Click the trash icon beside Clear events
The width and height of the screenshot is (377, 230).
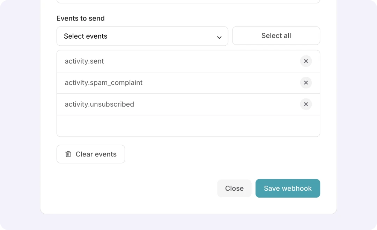point(68,154)
